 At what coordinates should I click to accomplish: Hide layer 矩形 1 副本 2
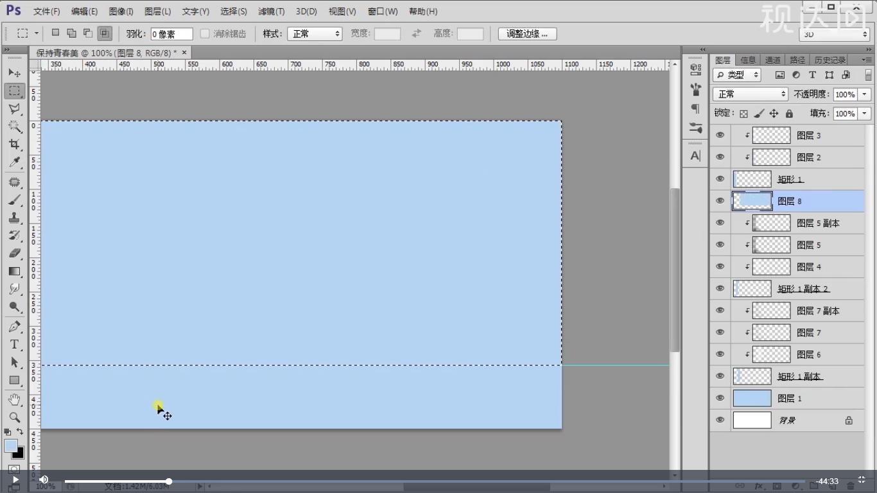pos(720,288)
